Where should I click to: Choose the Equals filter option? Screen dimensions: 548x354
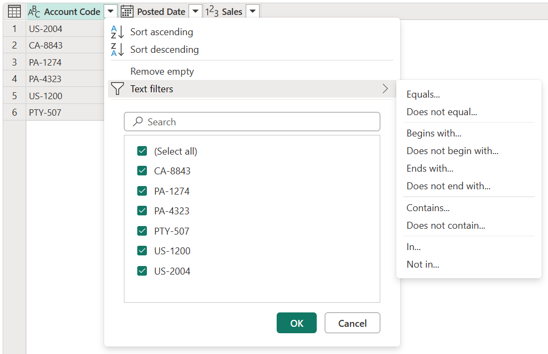pos(424,94)
